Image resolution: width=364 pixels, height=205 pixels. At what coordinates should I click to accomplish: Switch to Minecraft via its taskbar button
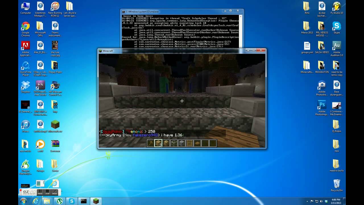point(96,201)
